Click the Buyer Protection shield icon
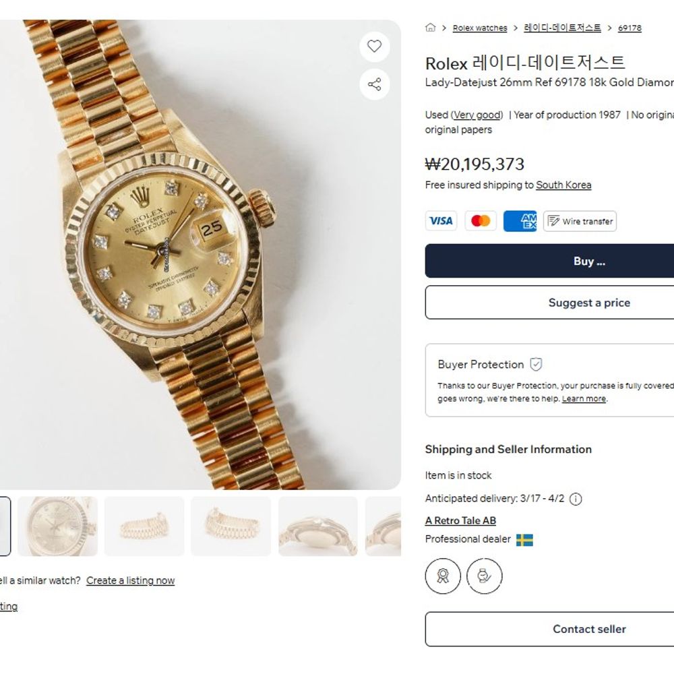This screenshot has height=674, width=674. tap(536, 365)
